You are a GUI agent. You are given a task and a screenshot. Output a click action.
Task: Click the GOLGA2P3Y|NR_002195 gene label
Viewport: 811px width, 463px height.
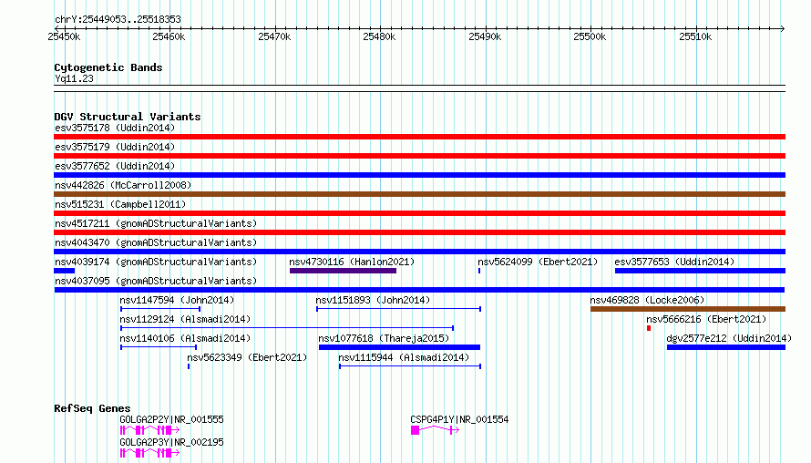point(171,442)
